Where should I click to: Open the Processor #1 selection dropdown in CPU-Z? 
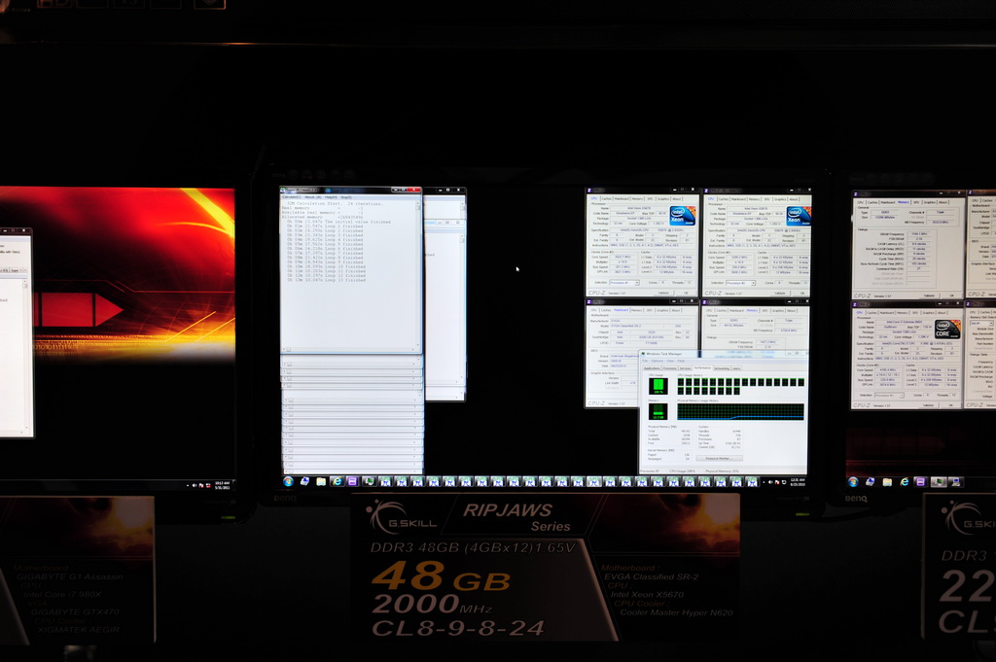(x=623, y=283)
